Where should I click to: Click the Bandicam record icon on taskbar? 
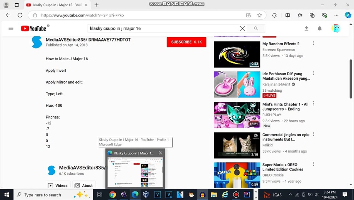coord(236,195)
